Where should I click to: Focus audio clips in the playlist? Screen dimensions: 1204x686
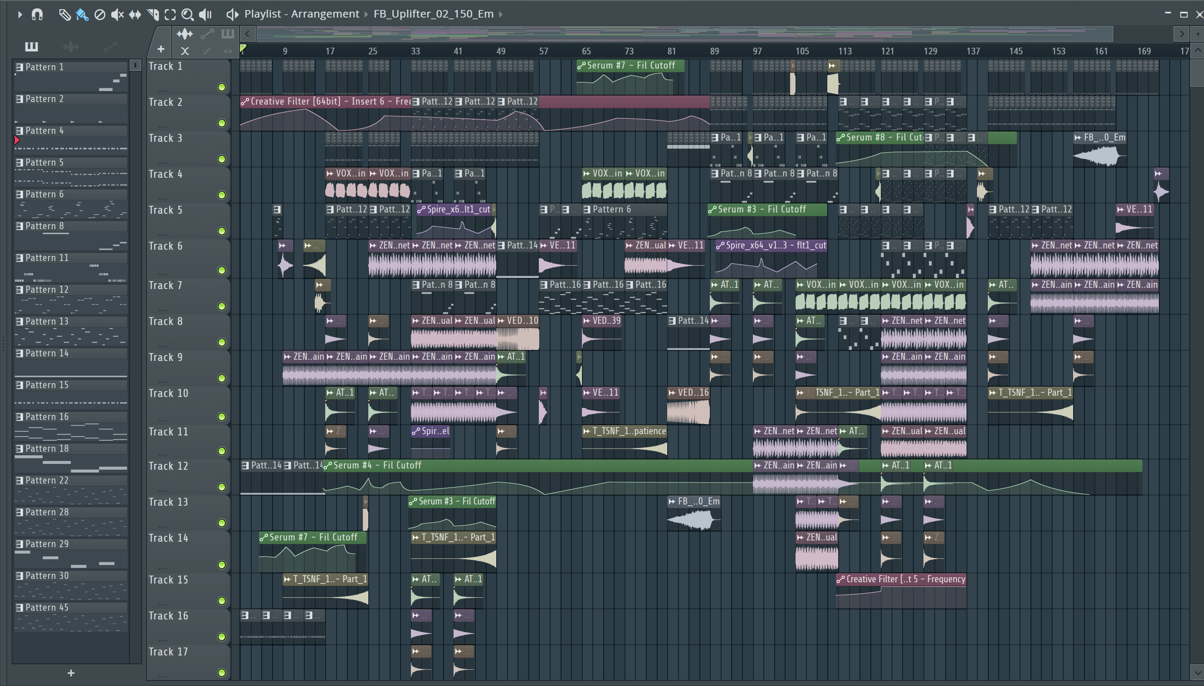tap(185, 34)
